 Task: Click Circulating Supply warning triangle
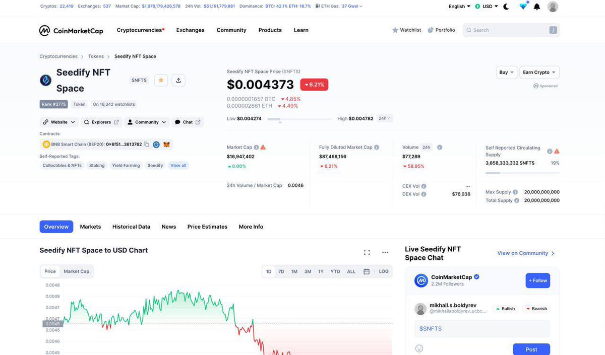coord(557,151)
